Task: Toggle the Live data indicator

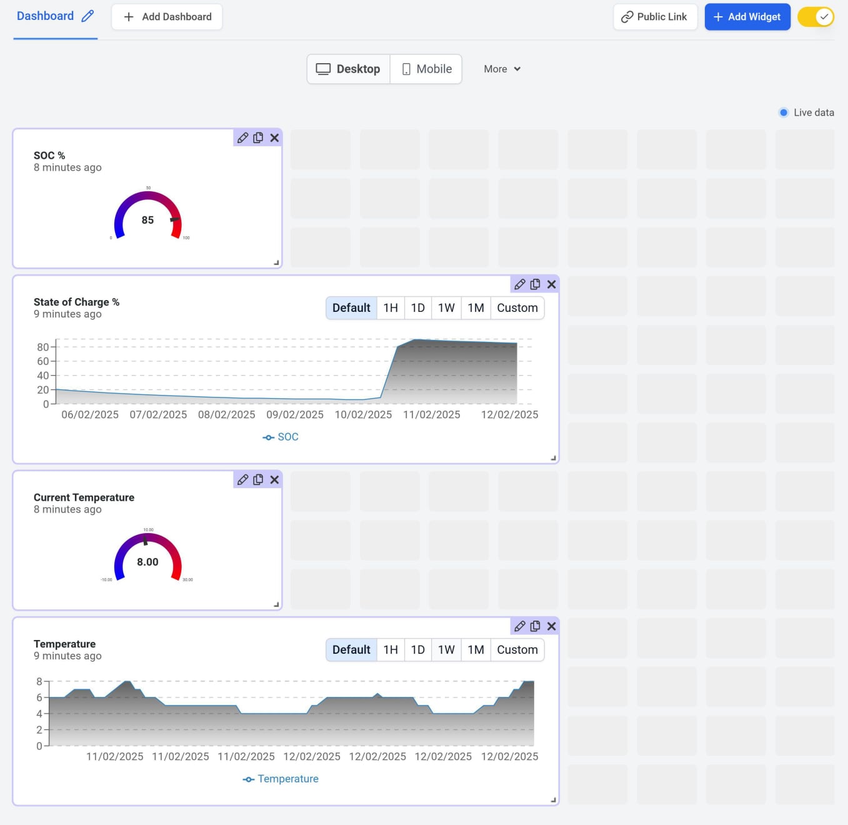Action: 784,112
